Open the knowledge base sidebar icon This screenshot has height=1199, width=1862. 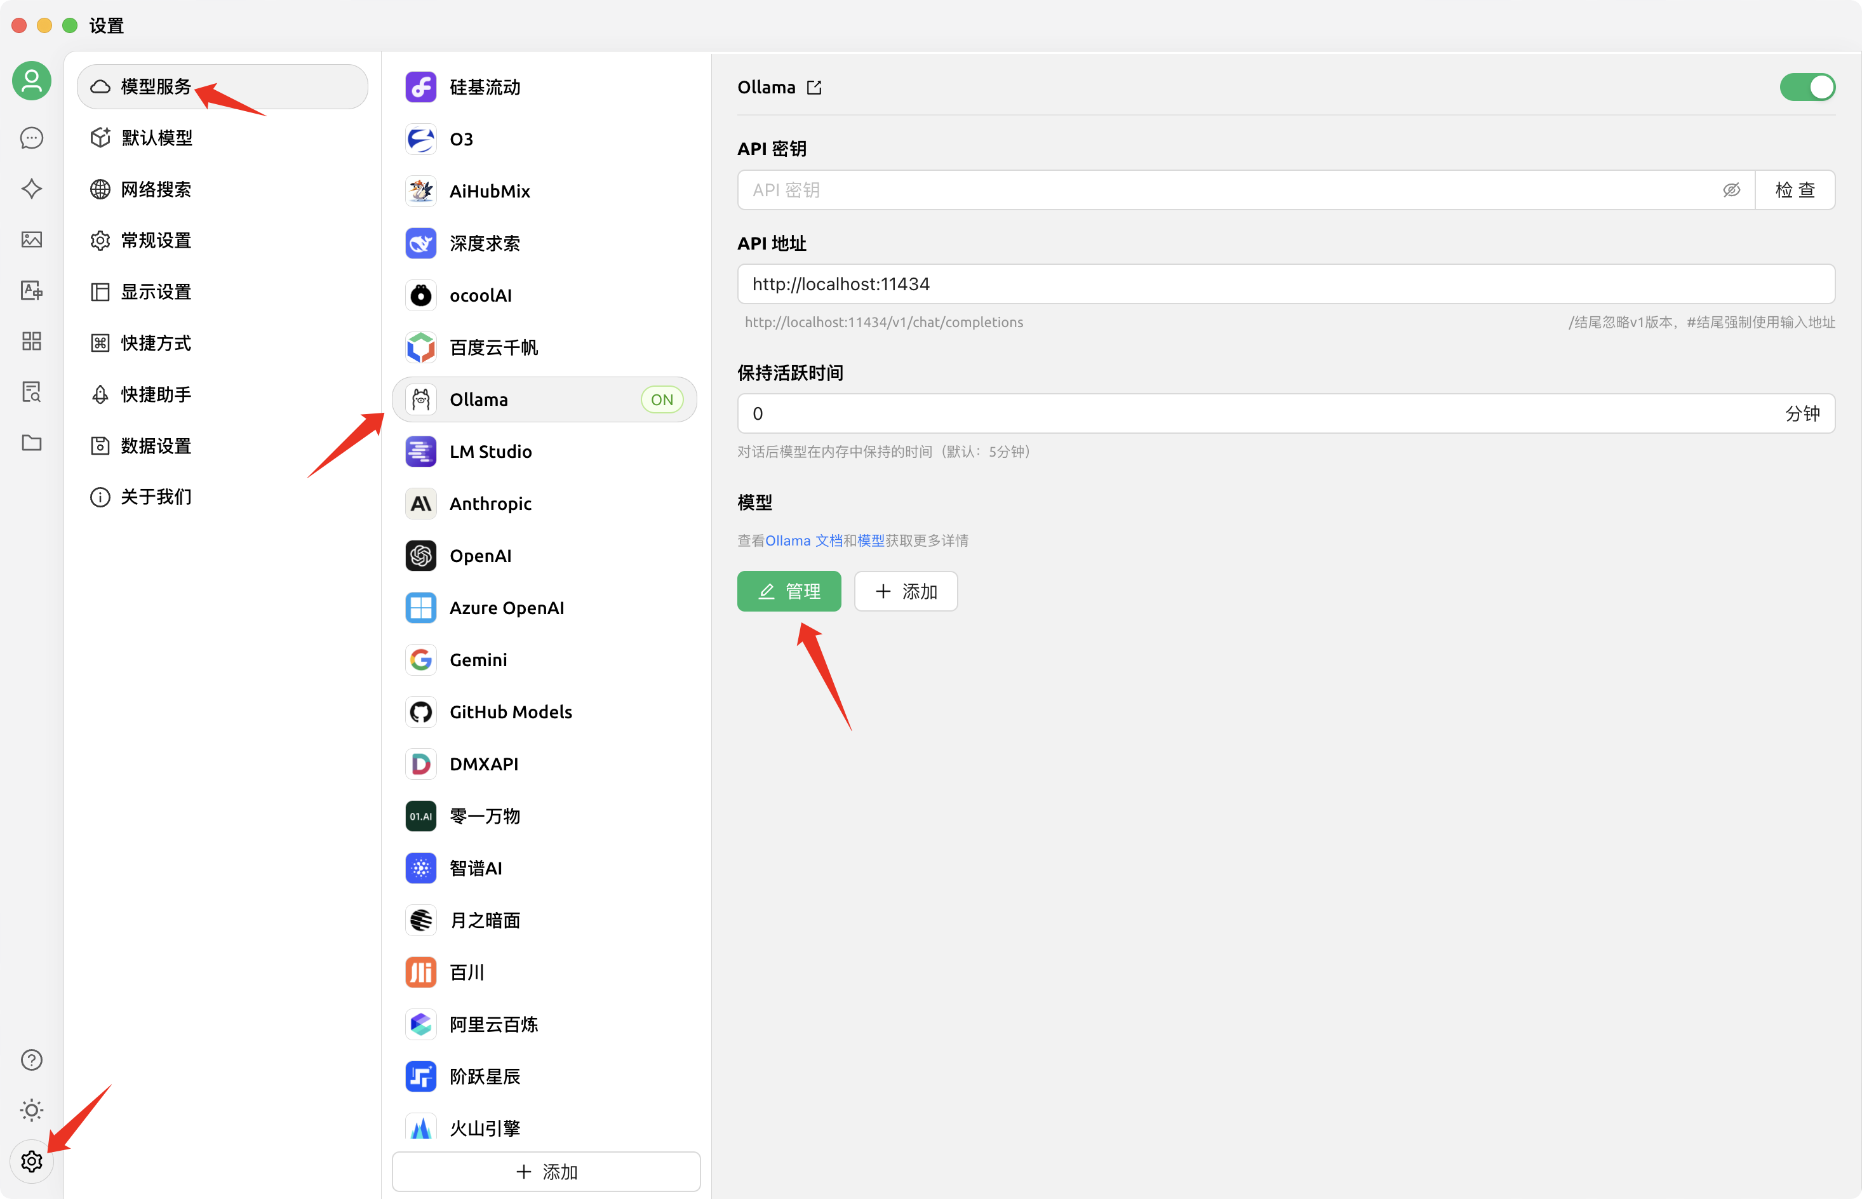(32, 392)
